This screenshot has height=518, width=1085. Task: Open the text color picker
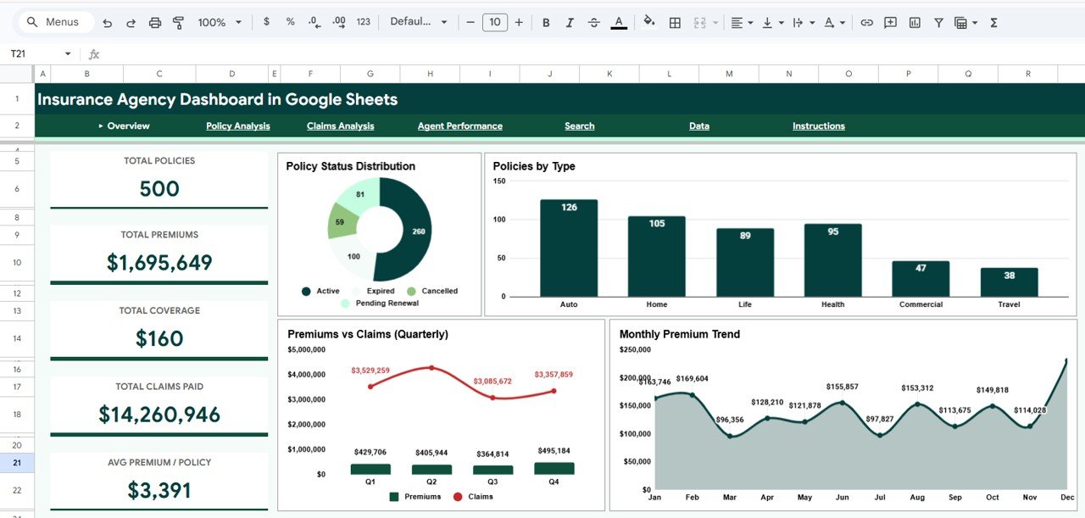tap(618, 22)
